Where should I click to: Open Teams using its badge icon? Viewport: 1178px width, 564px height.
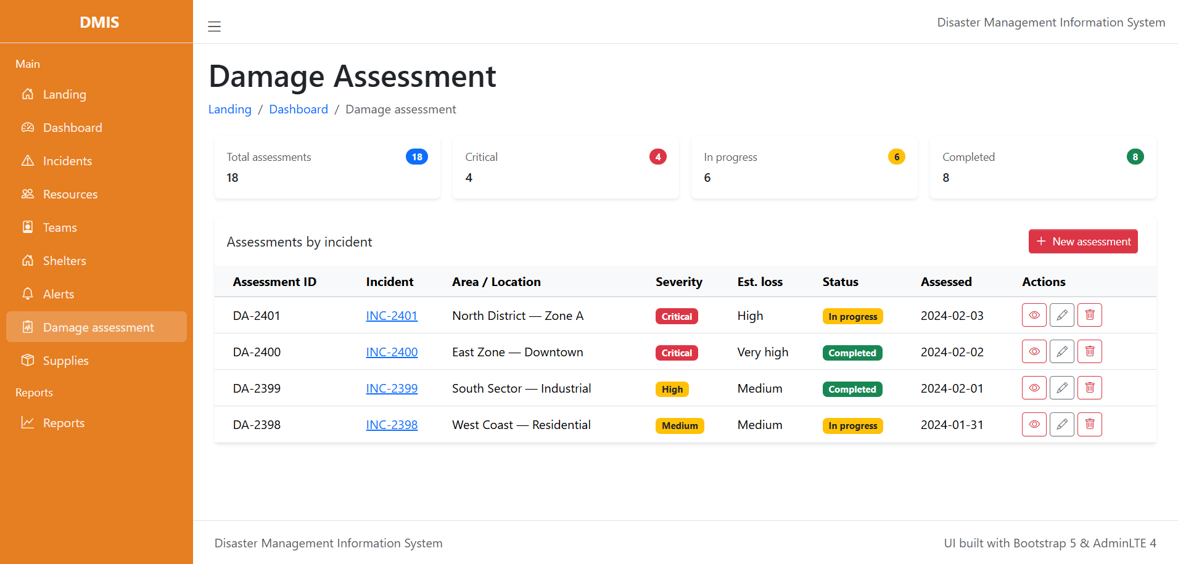coord(28,227)
